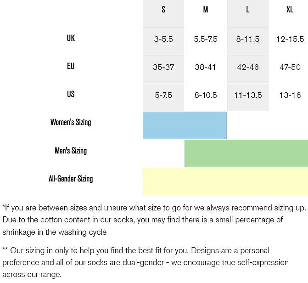Image resolution: width=308 pixels, height=283 pixels.
Task: Click the blue Women's Sizing bar
Action: click(185, 125)
